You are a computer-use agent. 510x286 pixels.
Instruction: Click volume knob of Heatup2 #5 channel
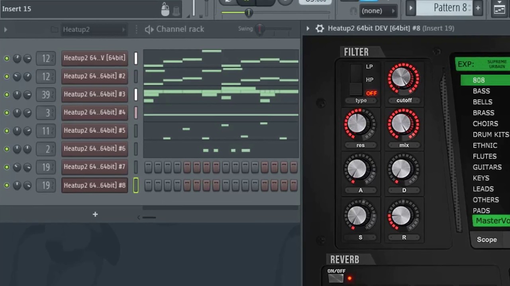coord(27,131)
